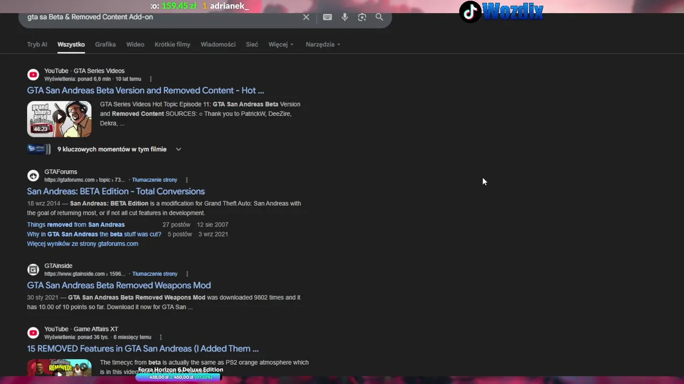Open the Więcej dropdown

pyautogui.click(x=281, y=44)
